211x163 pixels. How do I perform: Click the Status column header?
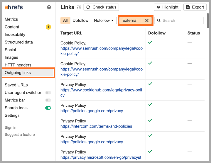pos(194,33)
